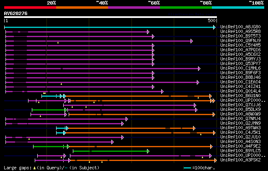Click the query end position label 500

click(211, 21)
